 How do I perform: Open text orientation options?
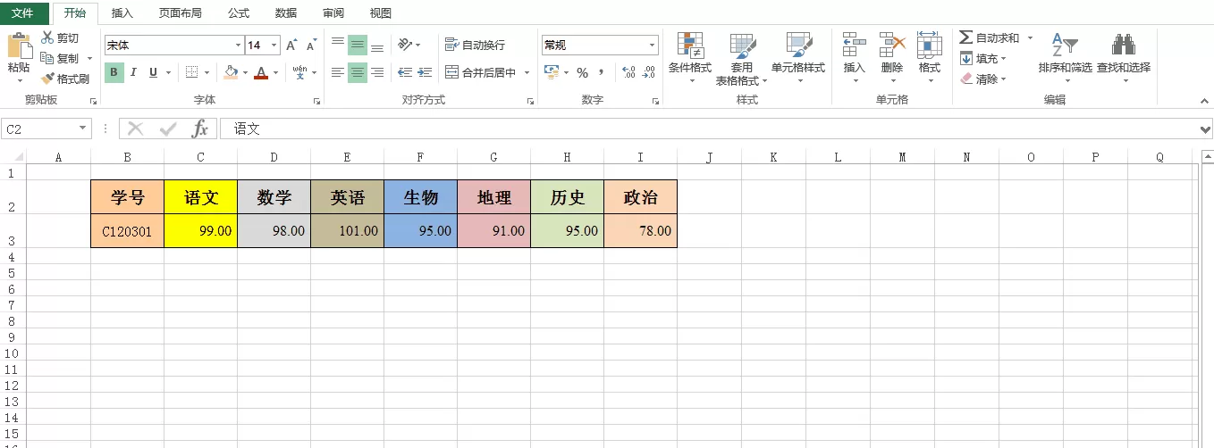pyautogui.click(x=407, y=45)
